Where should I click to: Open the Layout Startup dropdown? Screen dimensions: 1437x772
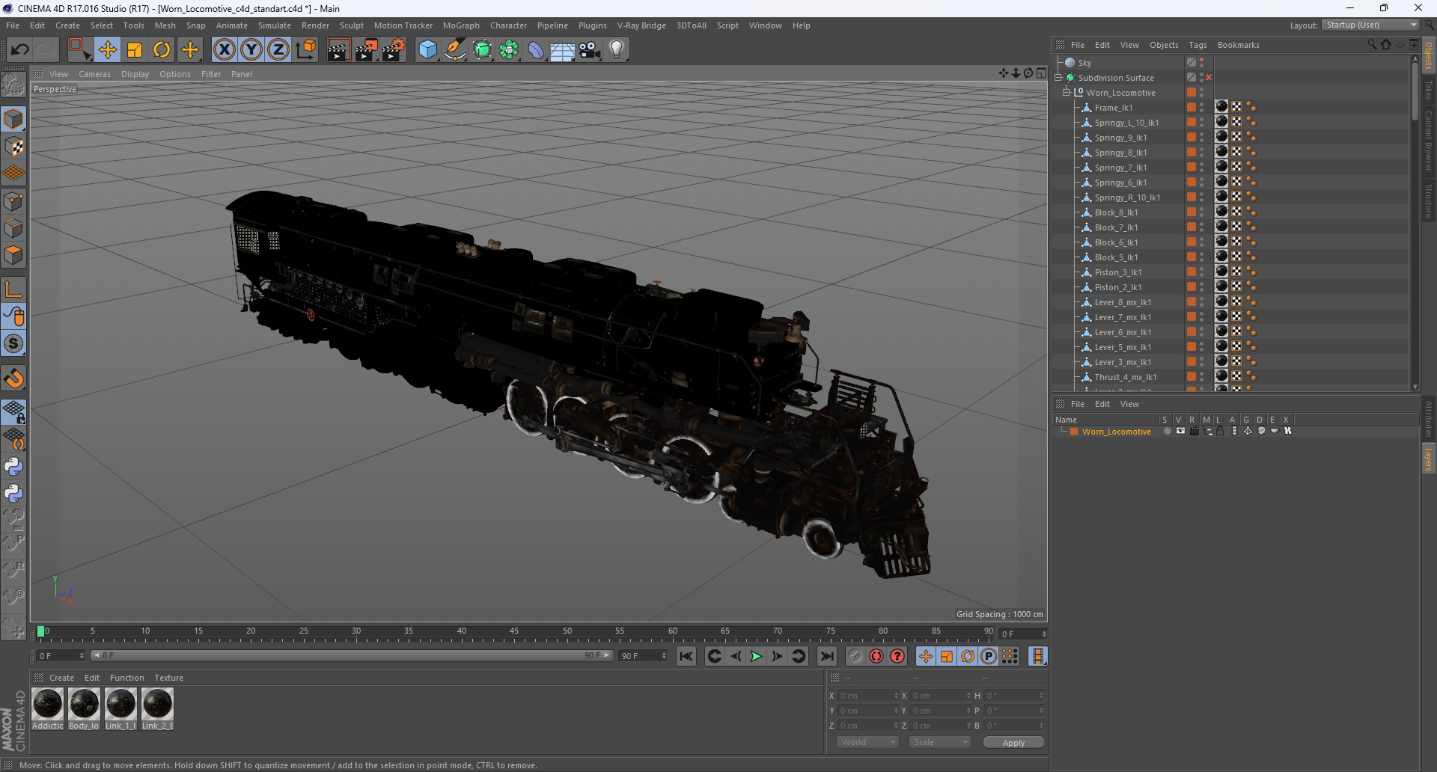coord(1370,25)
